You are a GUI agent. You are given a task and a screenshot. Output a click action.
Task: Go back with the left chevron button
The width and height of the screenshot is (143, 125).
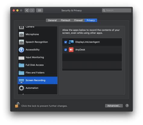[27, 11]
